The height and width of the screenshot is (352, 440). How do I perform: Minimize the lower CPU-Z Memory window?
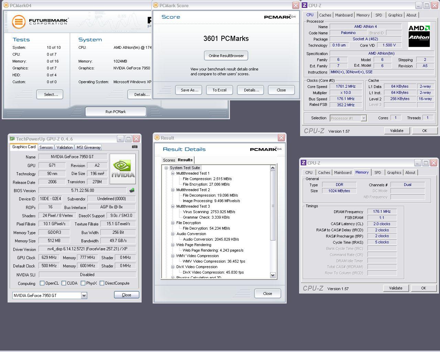pos(417,163)
